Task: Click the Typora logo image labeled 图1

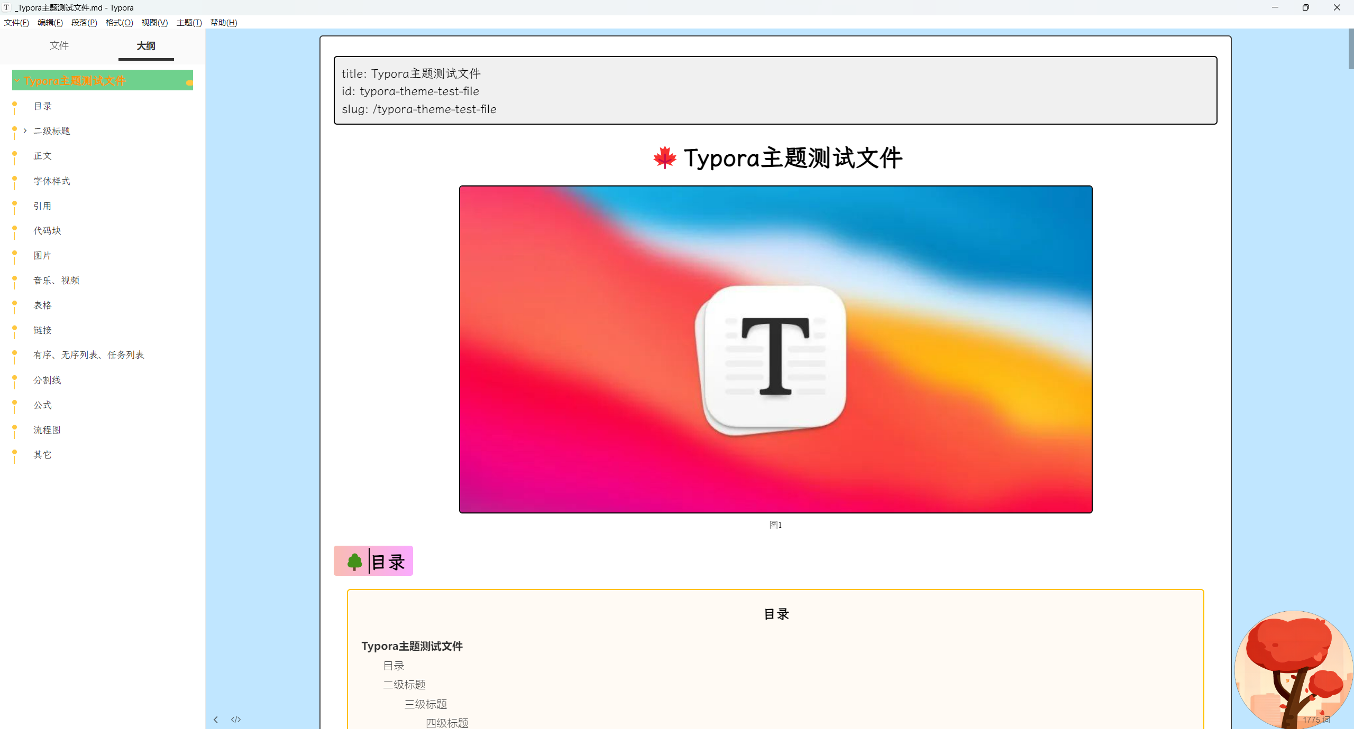Action: pyautogui.click(x=775, y=349)
